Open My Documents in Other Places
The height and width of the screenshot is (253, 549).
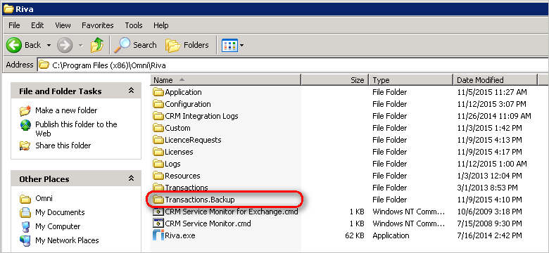click(60, 212)
